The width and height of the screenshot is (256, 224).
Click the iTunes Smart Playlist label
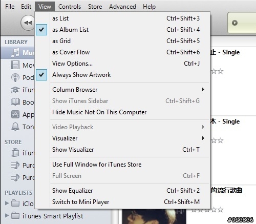tap(53, 216)
